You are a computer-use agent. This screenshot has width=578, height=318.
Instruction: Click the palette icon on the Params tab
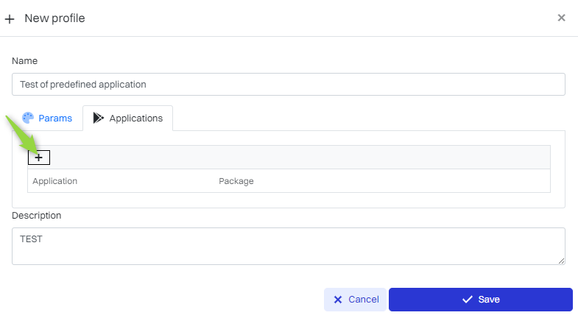[x=29, y=118]
